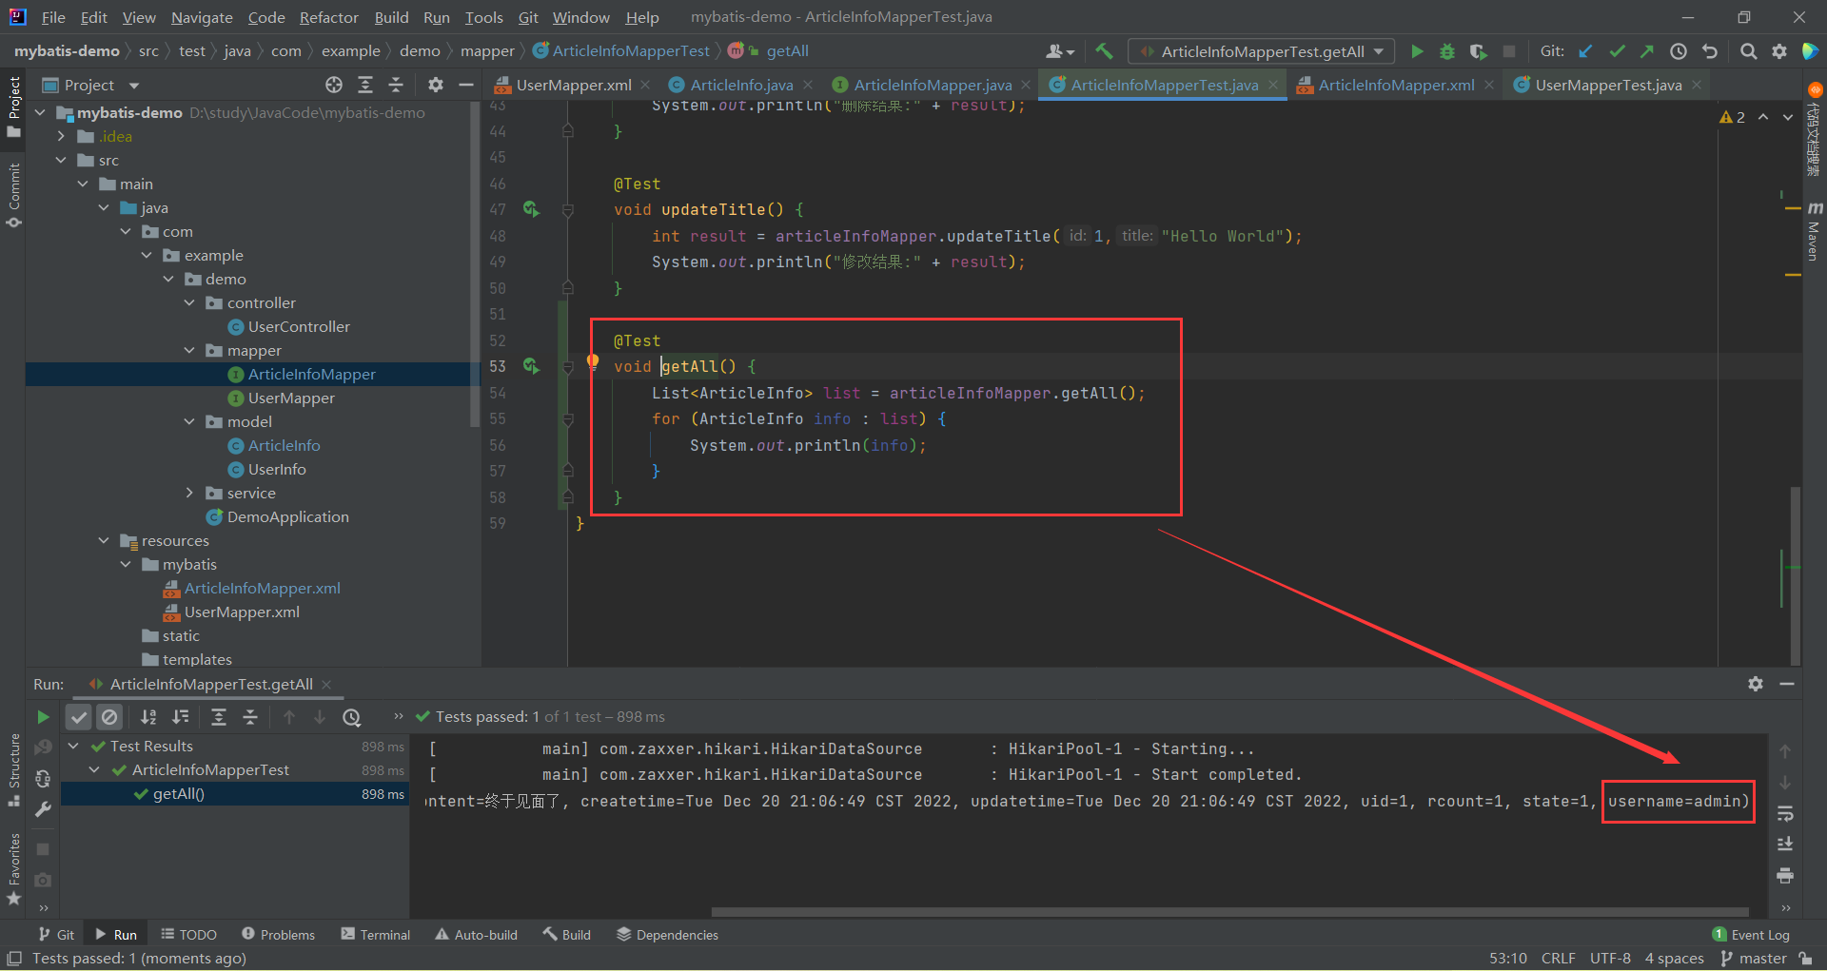Viewport: 1827px width, 971px height.
Task: Collapse Test Results node in Run panel
Action: point(73,747)
